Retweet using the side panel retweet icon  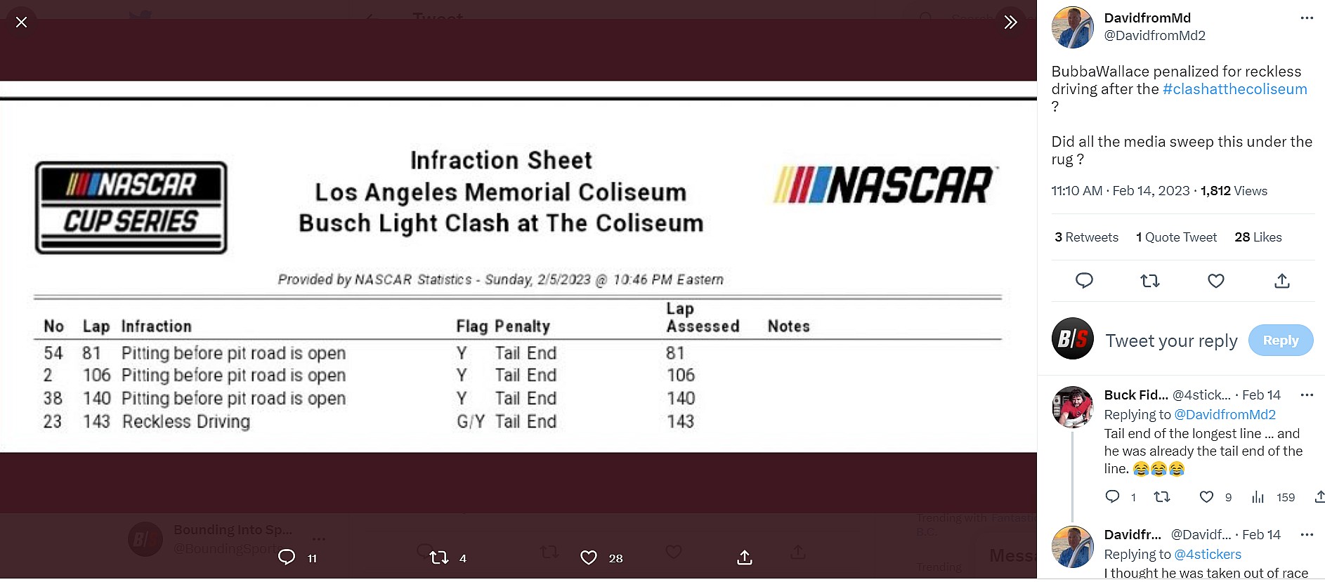coord(1149,281)
